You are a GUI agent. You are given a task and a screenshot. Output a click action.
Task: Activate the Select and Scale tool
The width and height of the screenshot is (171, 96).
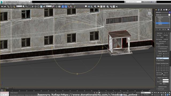tap(41, 7)
